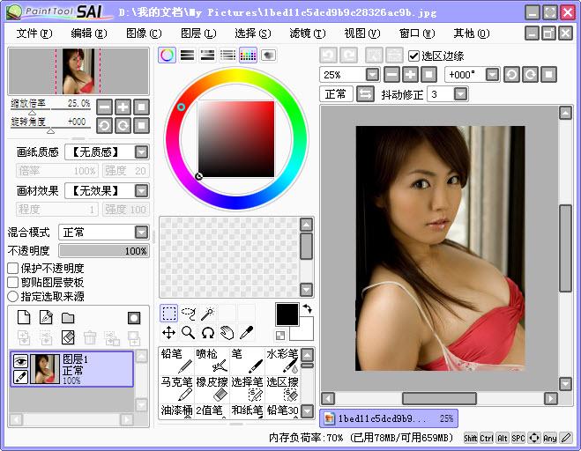The width and height of the screenshot is (581, 451).
Task: Toggle the swatches palette panel
Action: [248, 55]
